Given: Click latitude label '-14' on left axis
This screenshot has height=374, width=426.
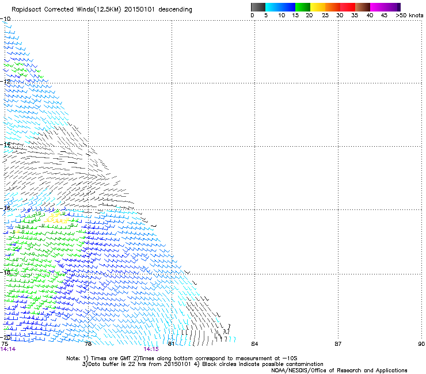Looking at the screenshot, I should tap(5, 144).
